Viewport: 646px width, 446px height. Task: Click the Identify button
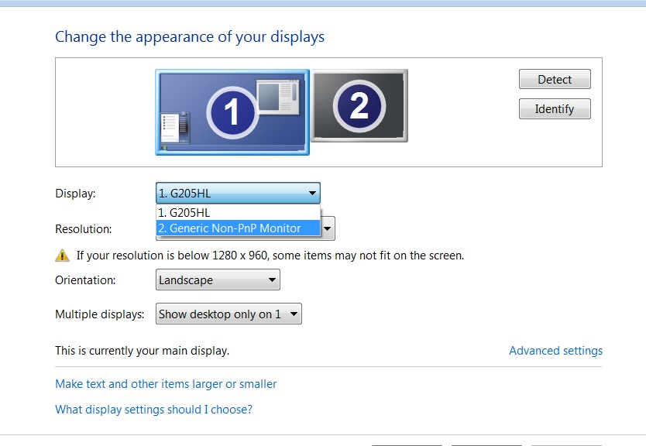point(555,108)
